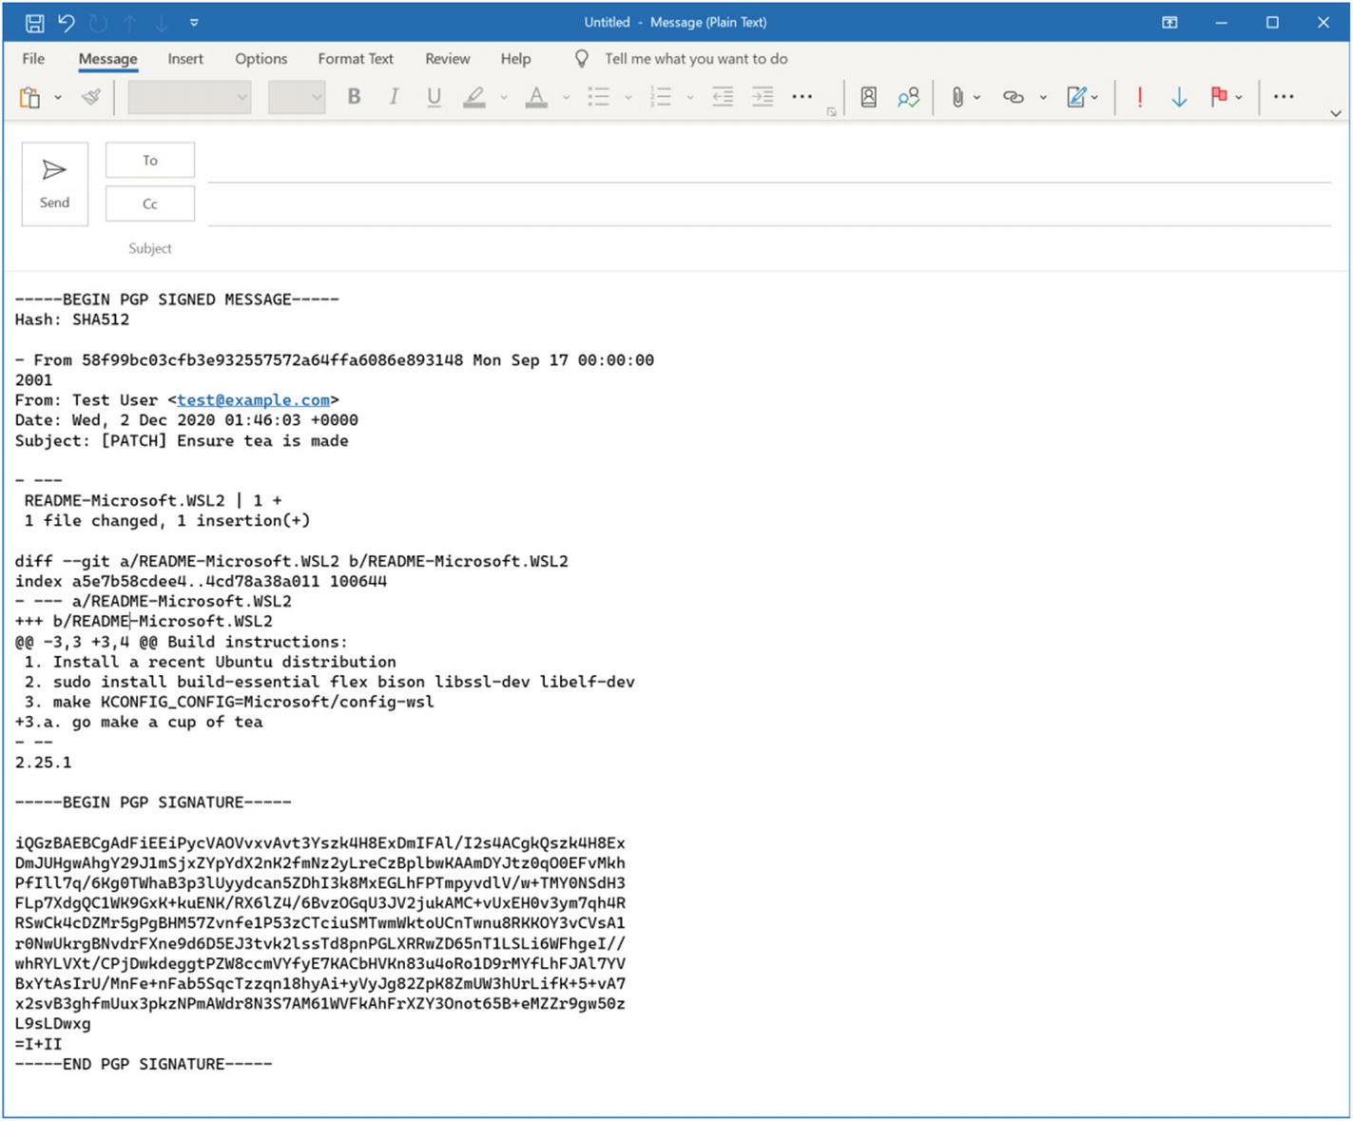Switch to the Options tab
1353x1121 pixels.
pos(261,59)
